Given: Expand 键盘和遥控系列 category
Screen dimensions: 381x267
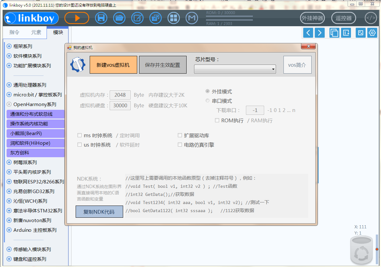Looking at the screenshot, I should (x=9, y=259).
